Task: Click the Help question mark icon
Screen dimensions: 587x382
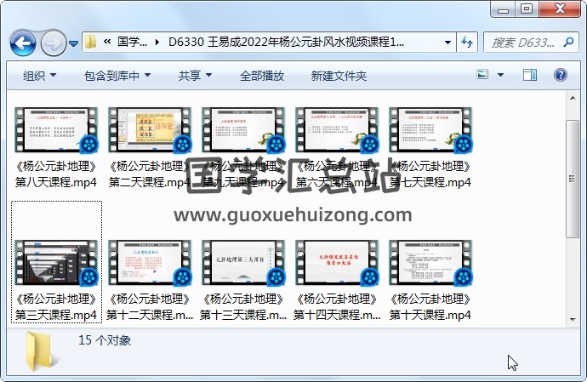Action: [x=561, y=76]
